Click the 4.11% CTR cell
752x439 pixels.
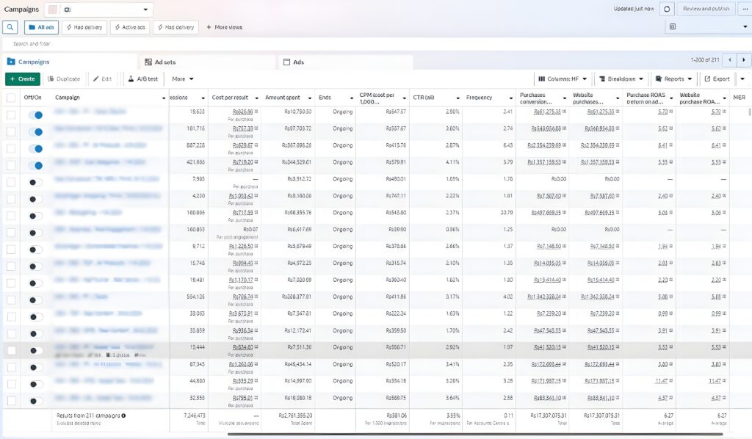tap(452, 162)
